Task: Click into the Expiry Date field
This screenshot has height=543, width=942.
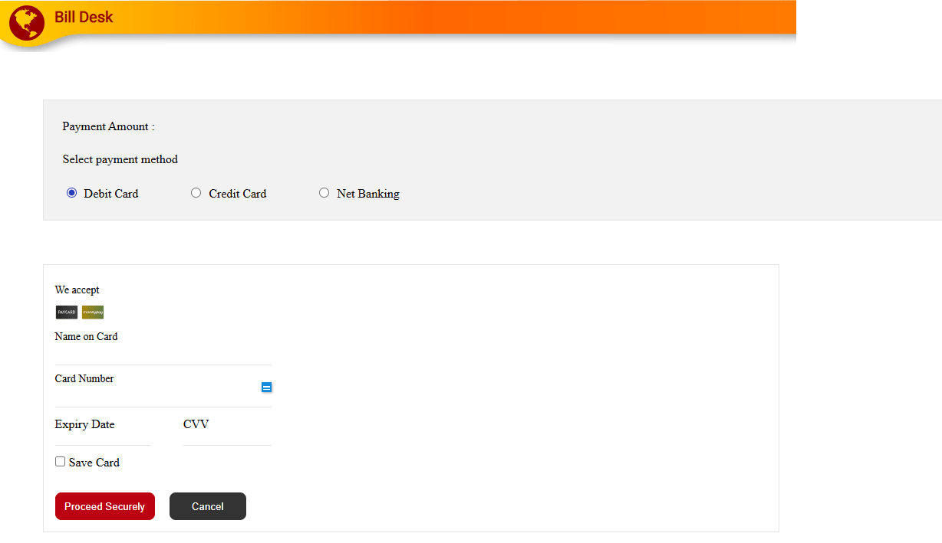Action: [103, 438]
